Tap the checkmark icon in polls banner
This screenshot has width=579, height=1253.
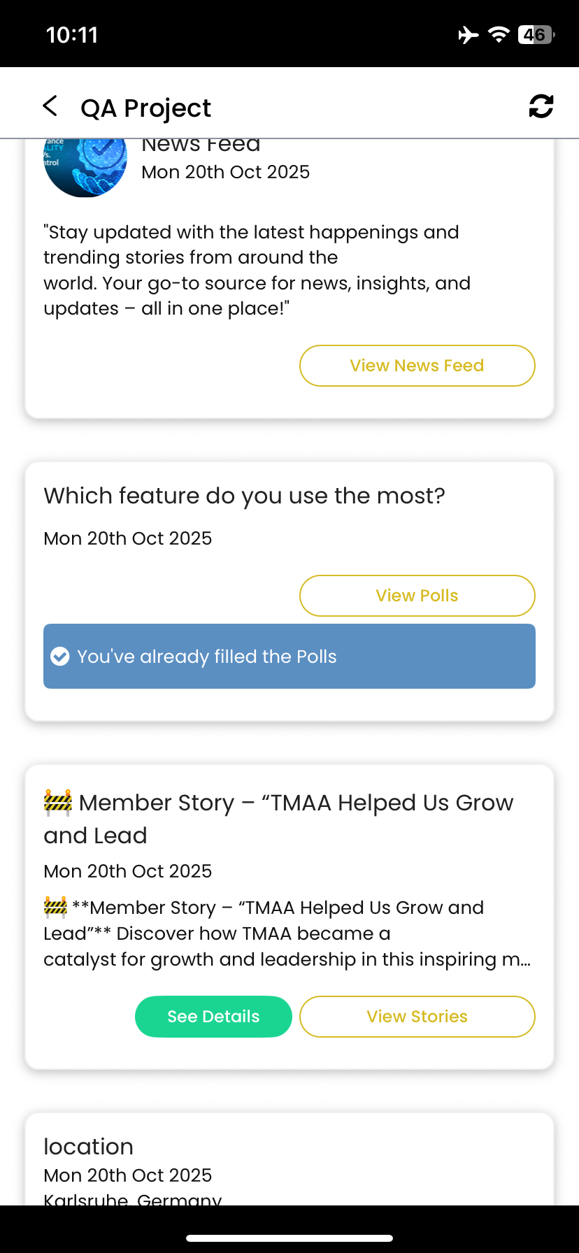coord(60,657)
